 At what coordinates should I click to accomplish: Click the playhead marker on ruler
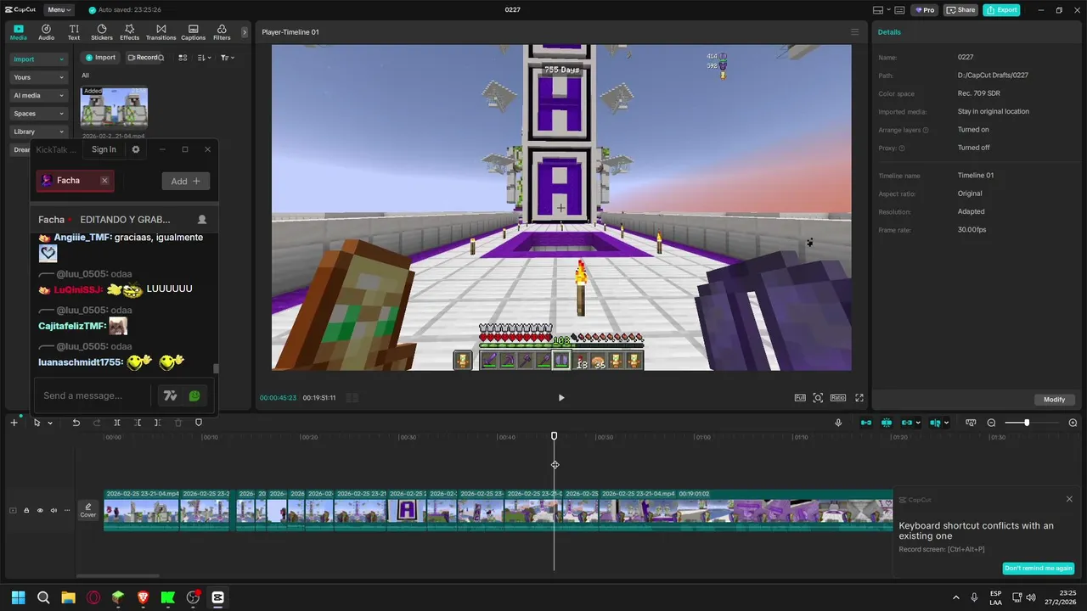[555, 435]
